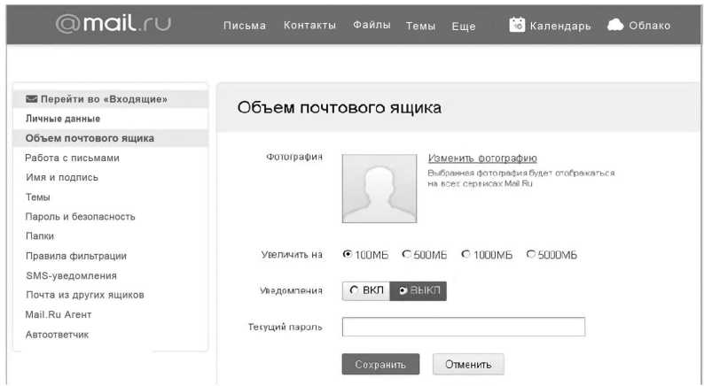
Task: Click the Текущий пароль label
Action: 286,327
